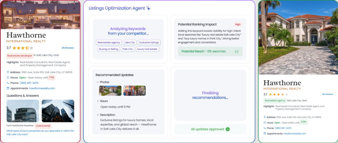Select the Buying or Selling keyword tag
338x143 pixels.
pyautogui.click(x=109, y=49)
